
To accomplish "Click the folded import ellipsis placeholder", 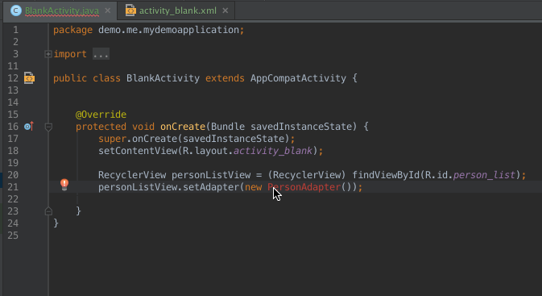I will (x=101, y=54).
